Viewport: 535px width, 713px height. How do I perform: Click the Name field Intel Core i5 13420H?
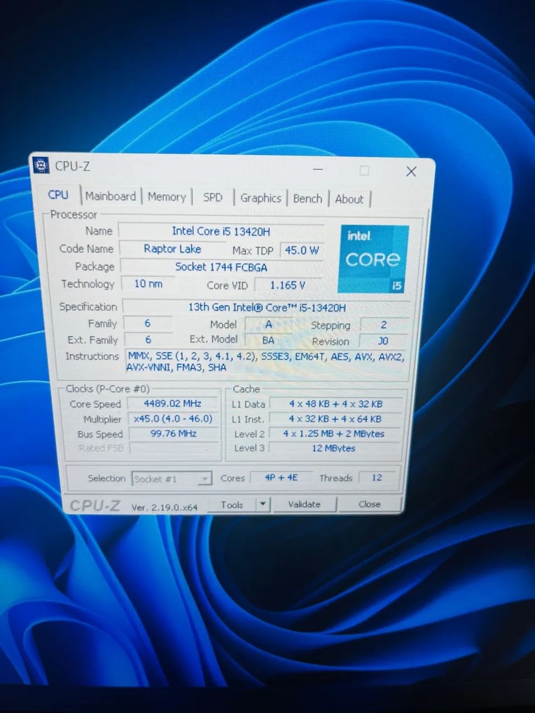tap(221, 231)
